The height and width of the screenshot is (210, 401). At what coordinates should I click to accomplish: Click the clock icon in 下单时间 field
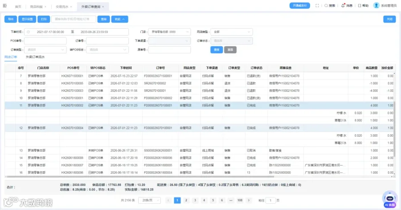click(29, 32)
